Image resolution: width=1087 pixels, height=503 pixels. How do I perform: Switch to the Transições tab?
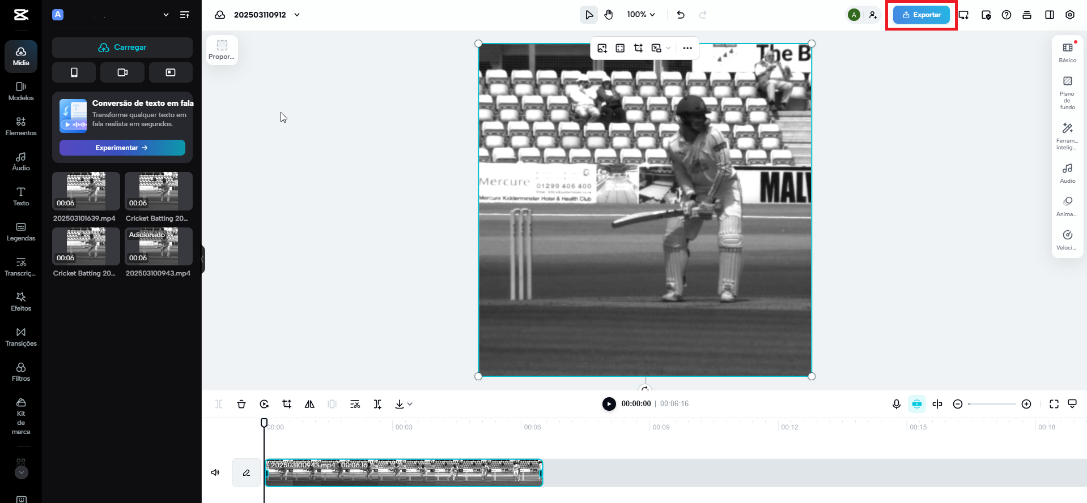(21, 337)
